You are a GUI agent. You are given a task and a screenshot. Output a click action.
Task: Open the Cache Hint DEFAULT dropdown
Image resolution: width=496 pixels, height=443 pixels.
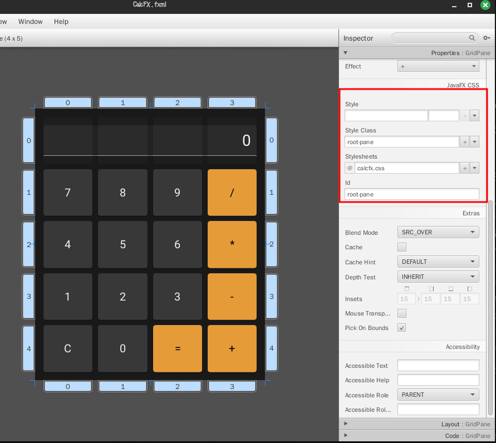(x=438, y=262)
